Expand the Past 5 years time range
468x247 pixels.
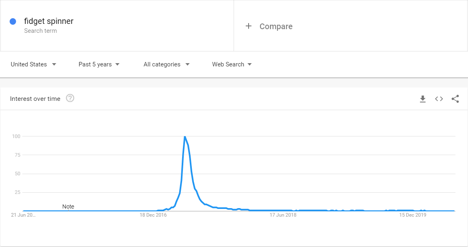click(x=99, y=64)
